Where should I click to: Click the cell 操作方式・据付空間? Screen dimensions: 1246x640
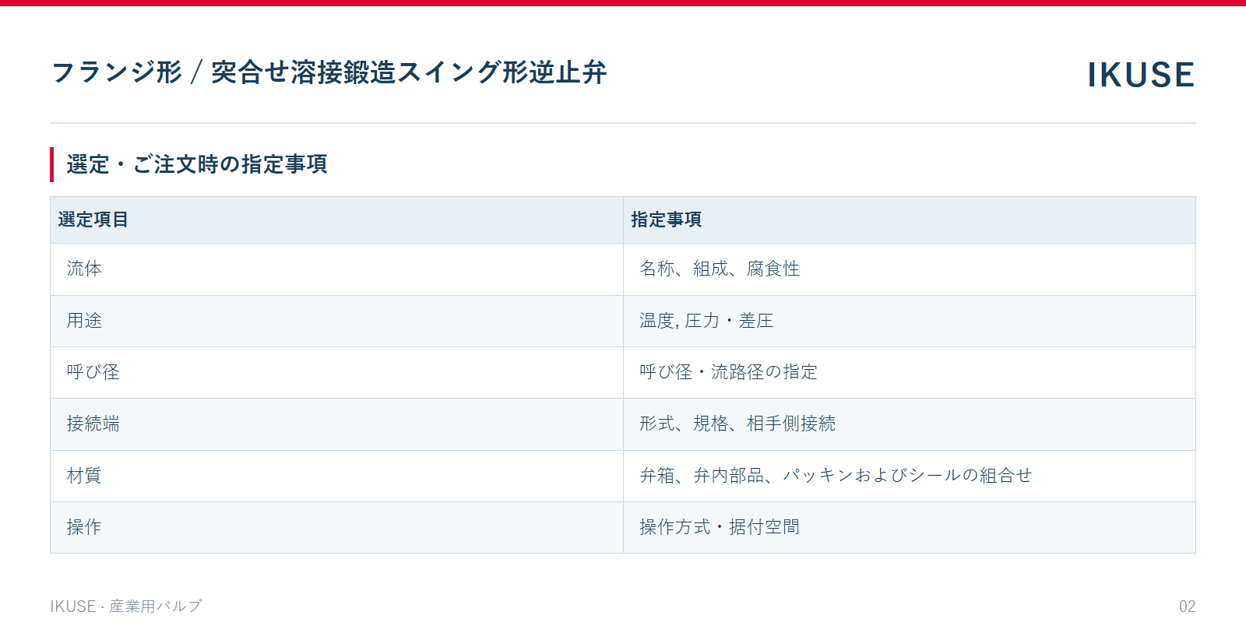point(910,527)
